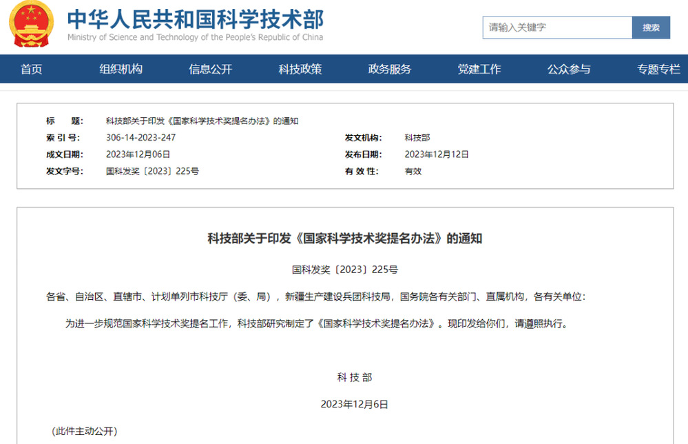Image resolution: width=688 pixels, height=444 pixels.
Task: Click the 发文字号 field label
Action: (x=65, y=171)
